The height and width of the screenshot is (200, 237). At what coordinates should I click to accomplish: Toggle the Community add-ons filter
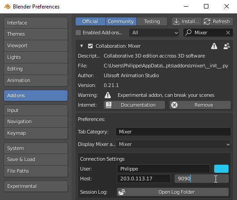[121, 21]
